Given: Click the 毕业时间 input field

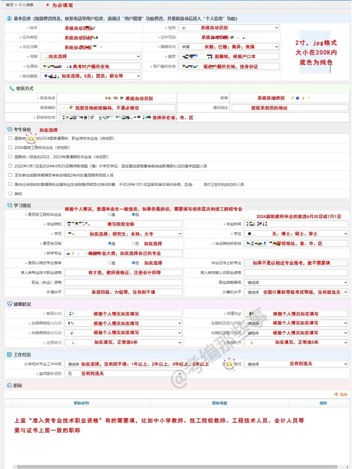Looking at the screenshot, I should pos(296,224).
